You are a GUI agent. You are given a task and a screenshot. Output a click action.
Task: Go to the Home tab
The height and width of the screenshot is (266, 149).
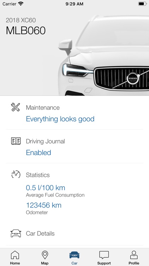[x=15, y=257]
